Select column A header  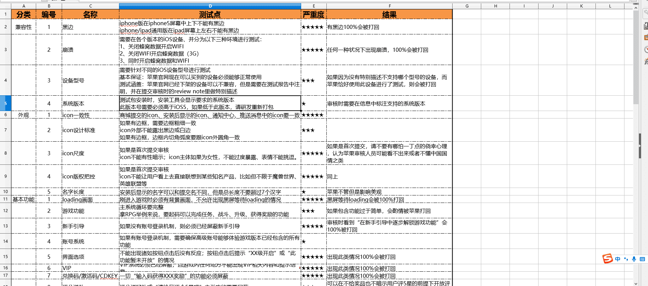pos(24,6)
